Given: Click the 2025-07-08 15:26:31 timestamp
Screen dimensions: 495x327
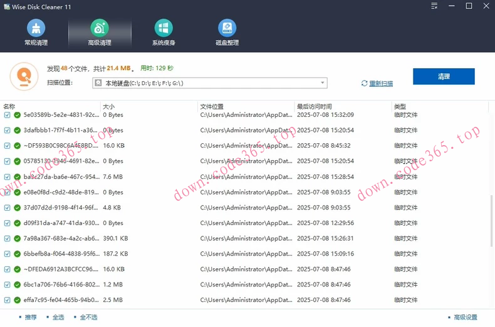Looking at the screenshot, I should point(325,238).
